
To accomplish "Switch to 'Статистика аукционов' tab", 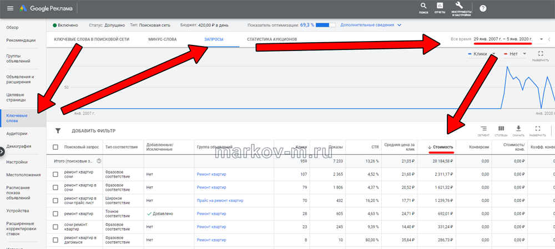I will (271, 39).
